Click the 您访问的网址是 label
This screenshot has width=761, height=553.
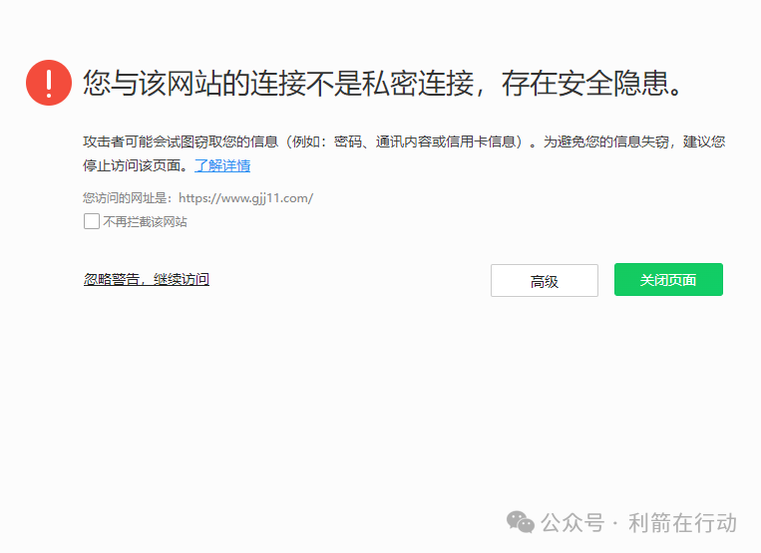click(127, 198)
